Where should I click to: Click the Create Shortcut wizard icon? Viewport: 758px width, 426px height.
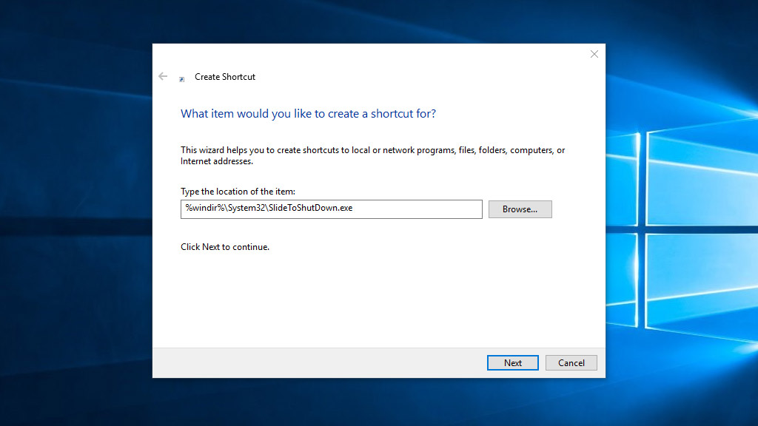(182, 79)
